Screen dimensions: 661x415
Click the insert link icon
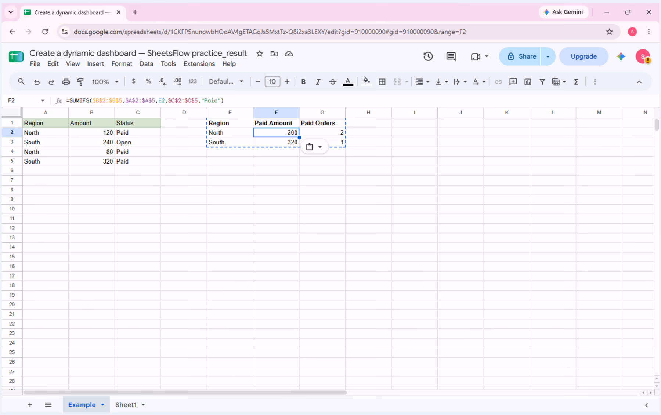coord(498,82)
